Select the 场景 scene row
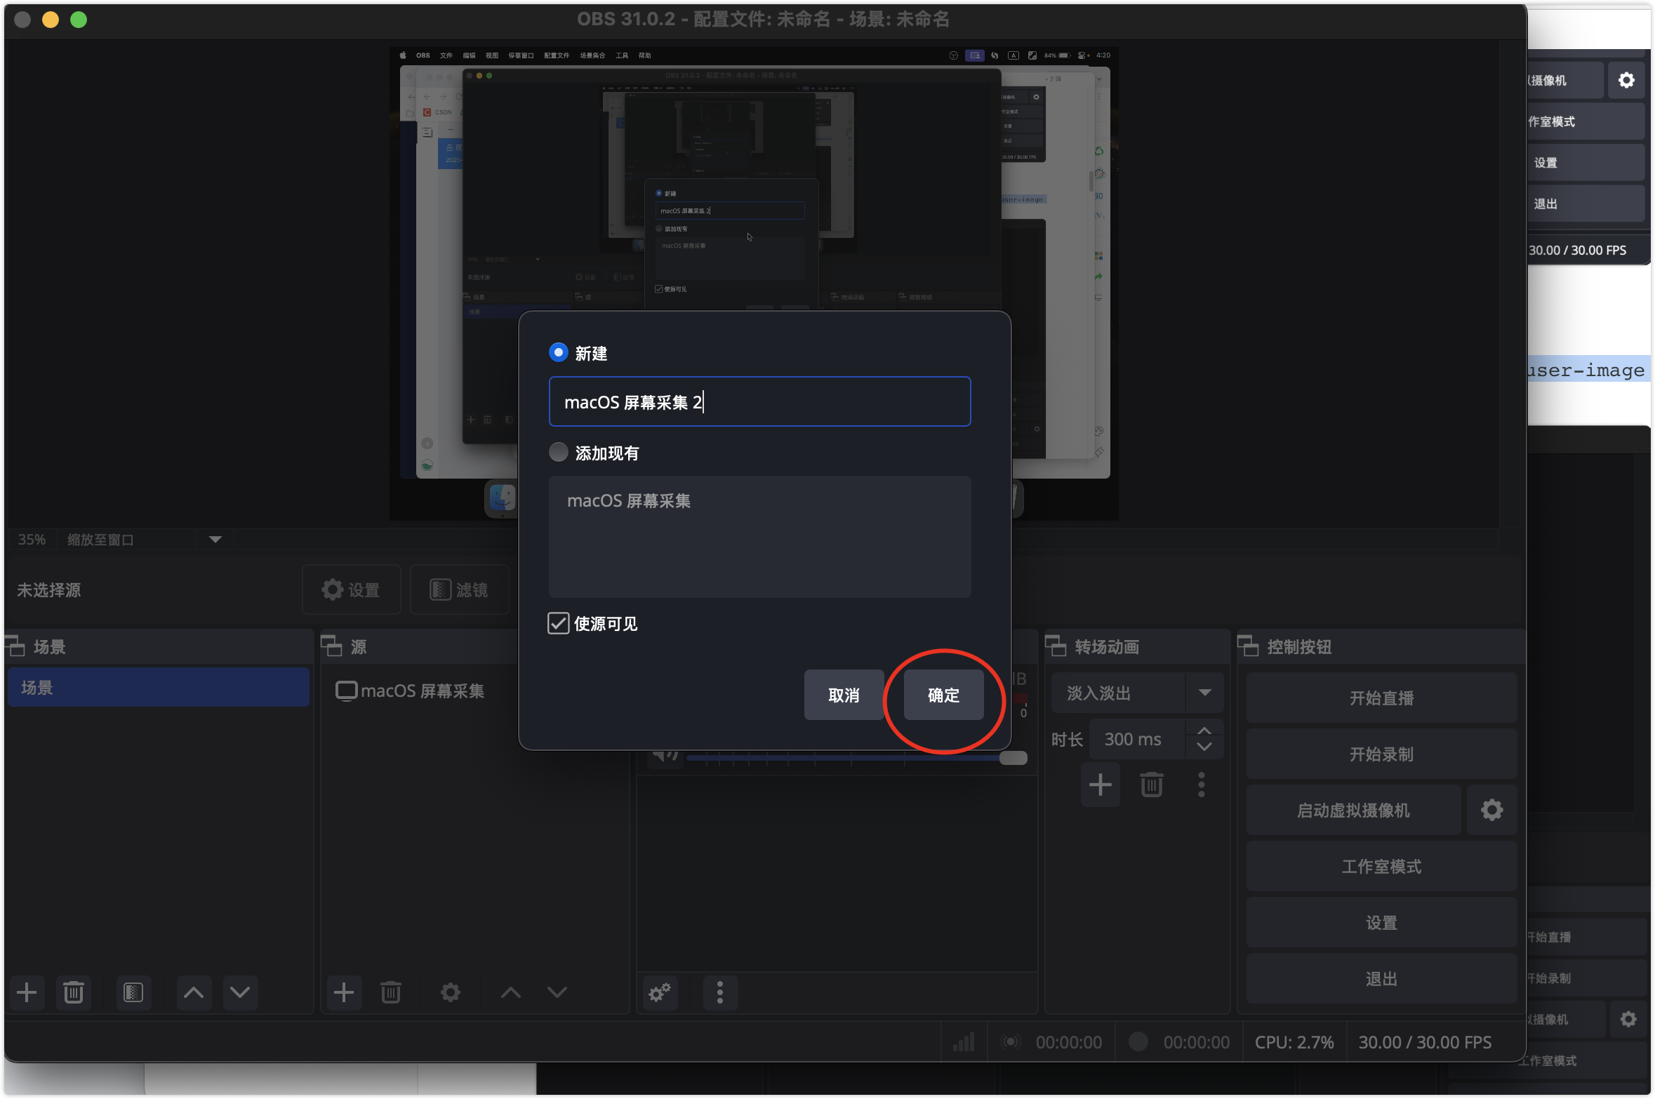The image size is (1655, 1099). (159, 687)
